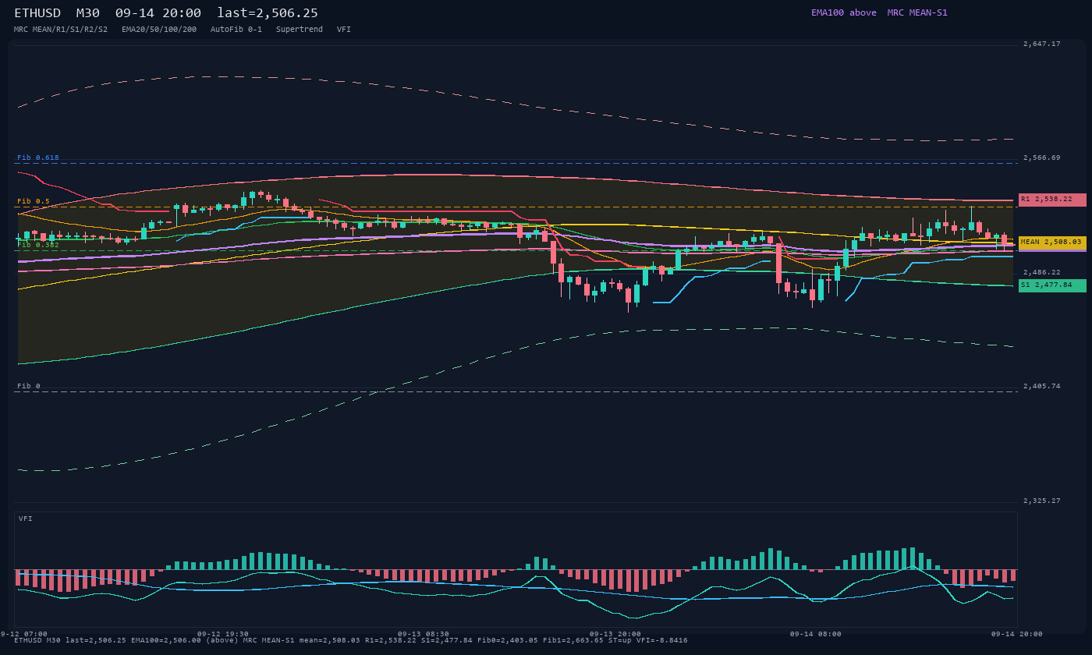Image resolution: width=1092 pixels, height=655 pixels.
Task: Click the bottom status summary line
Action: pos(351,640)
